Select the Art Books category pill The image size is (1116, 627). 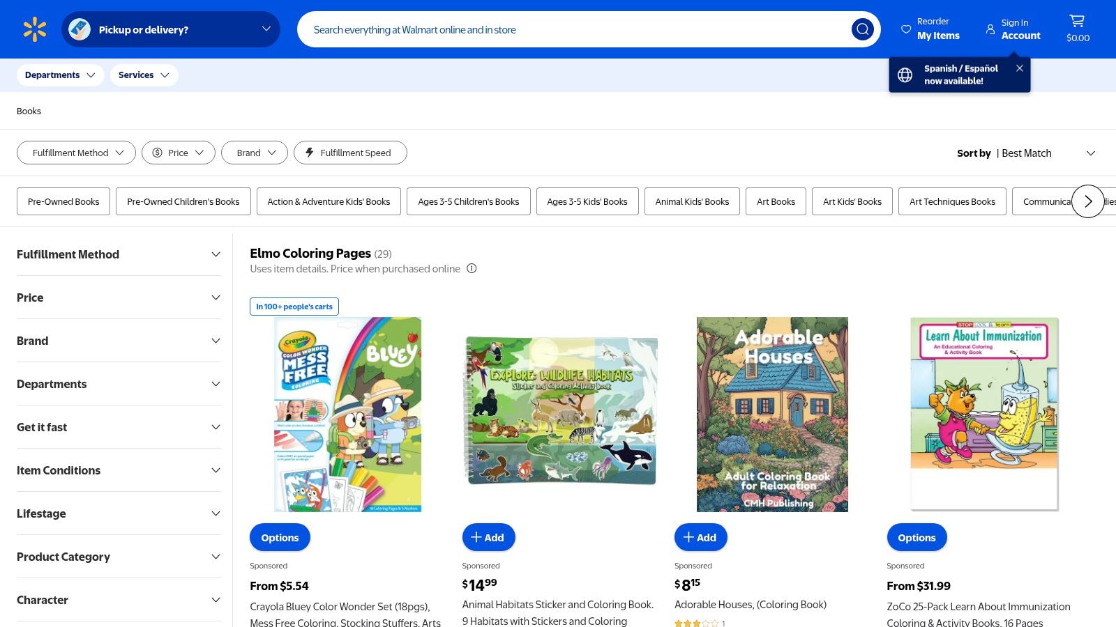pyautogui.click(x=776, y=201)
